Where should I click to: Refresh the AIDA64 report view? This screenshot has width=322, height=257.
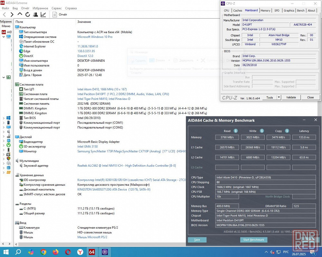point(28,14)
